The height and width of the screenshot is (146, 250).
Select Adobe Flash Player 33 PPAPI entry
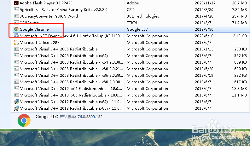click(46, 3)
